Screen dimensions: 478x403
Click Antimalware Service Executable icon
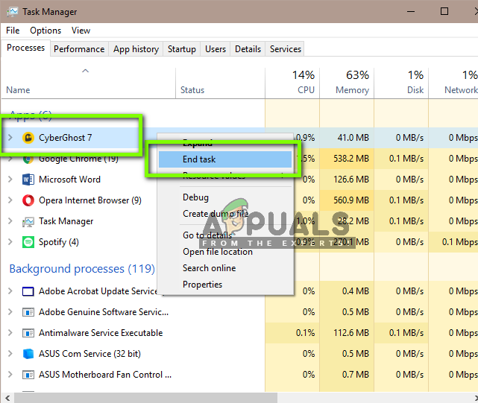28,333
